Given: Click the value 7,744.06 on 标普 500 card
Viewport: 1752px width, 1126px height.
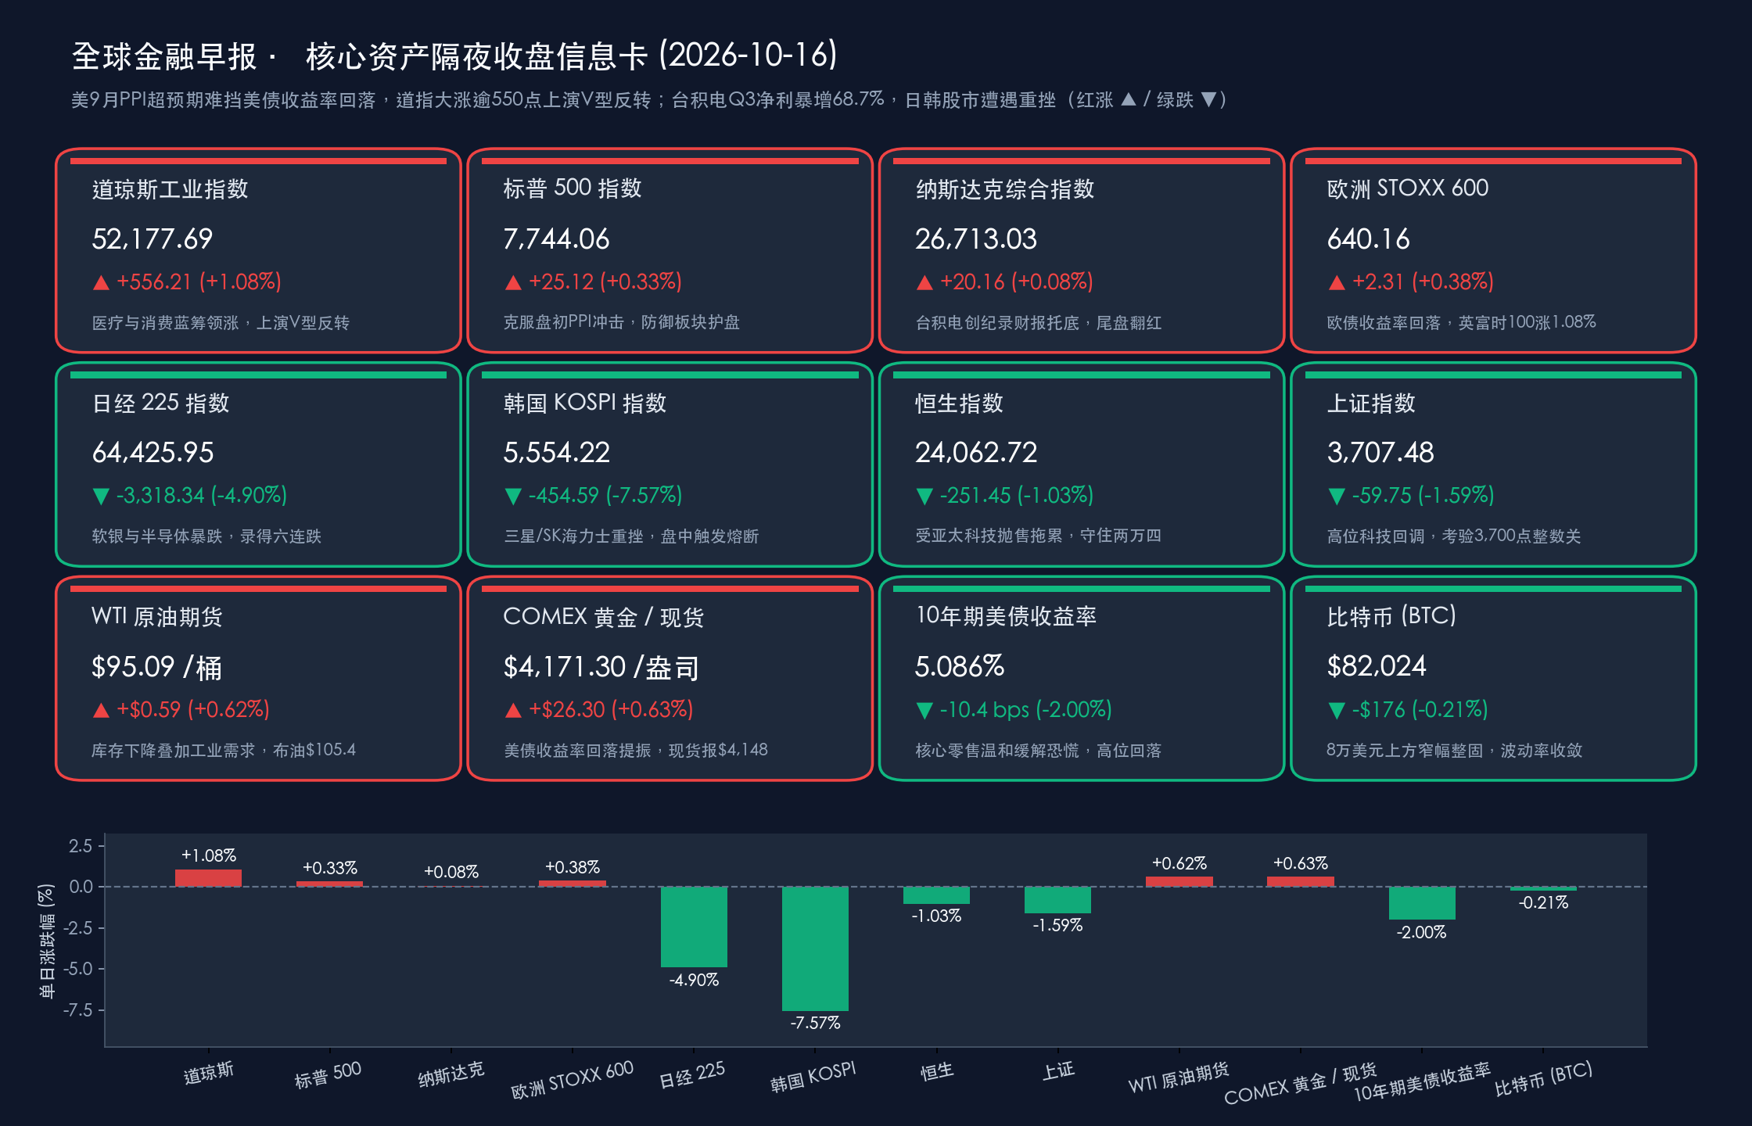Looking at the screenshot, I should pyautogui.click(x=556, y=239).
